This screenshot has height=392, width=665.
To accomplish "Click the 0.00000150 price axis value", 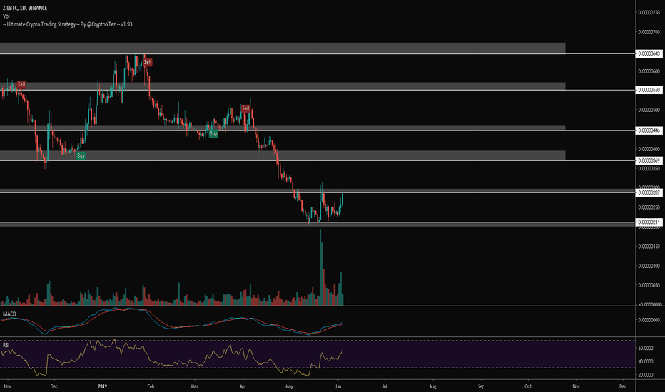I will (649, 247).
